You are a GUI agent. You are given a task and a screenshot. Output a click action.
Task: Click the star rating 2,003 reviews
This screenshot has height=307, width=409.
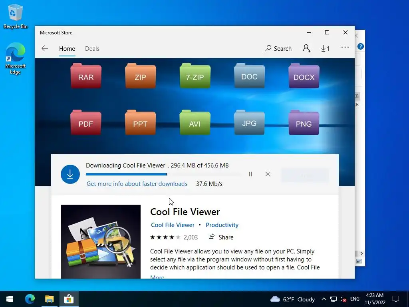click(x=174, y=237)
